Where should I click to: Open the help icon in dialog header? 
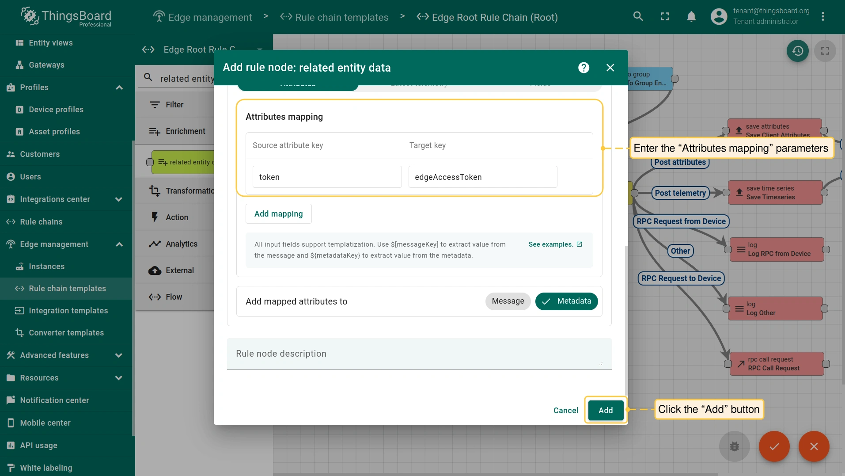click(584, 68)
